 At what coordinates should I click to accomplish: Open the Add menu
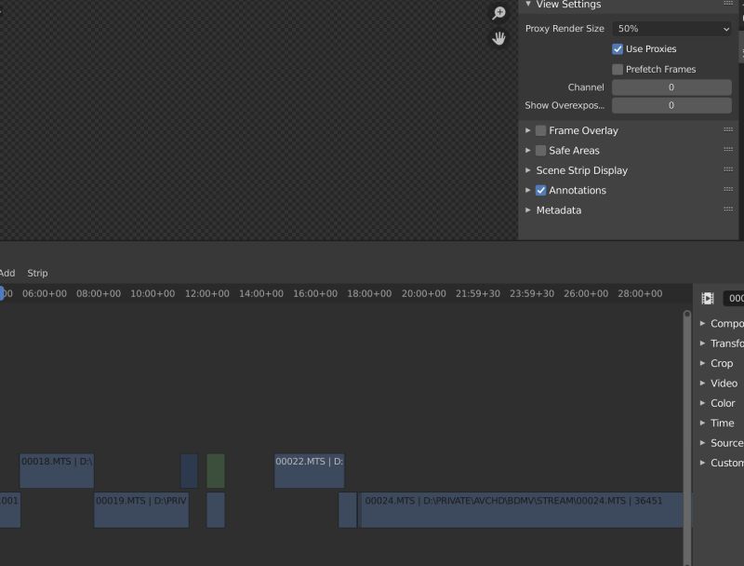[7, 273]
